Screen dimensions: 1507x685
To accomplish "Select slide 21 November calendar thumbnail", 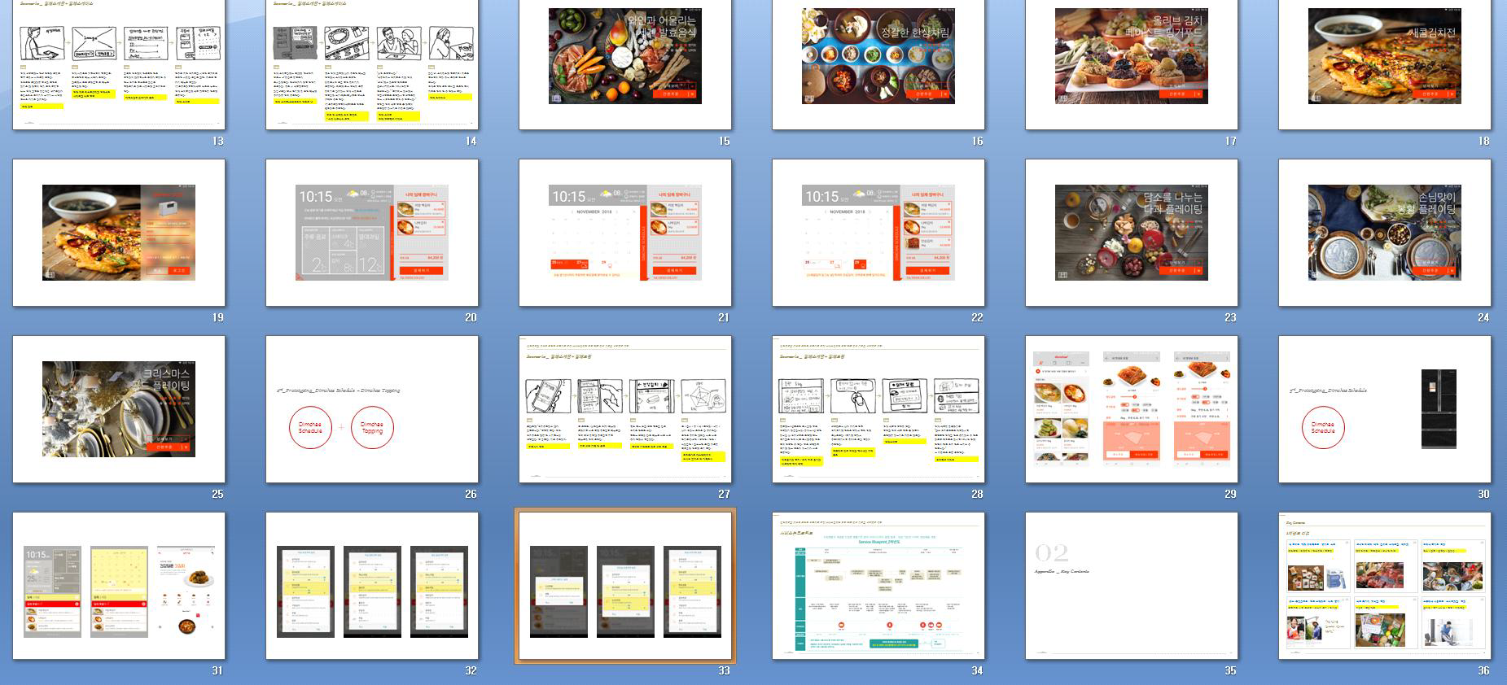I will pos(625,233).
